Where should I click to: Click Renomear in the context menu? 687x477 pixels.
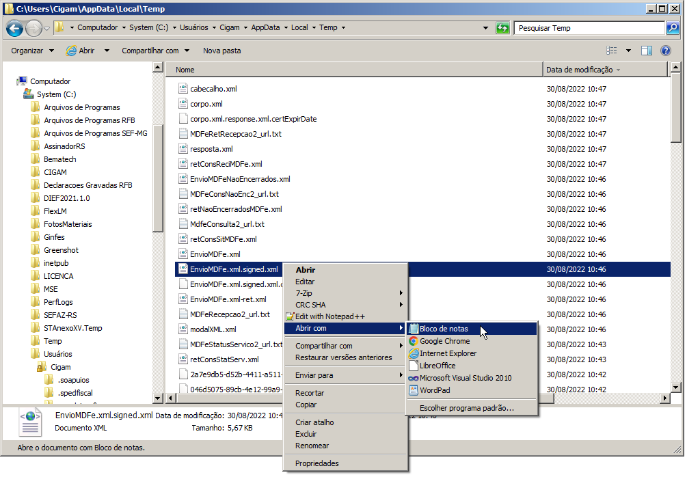(x=345, y=446)
